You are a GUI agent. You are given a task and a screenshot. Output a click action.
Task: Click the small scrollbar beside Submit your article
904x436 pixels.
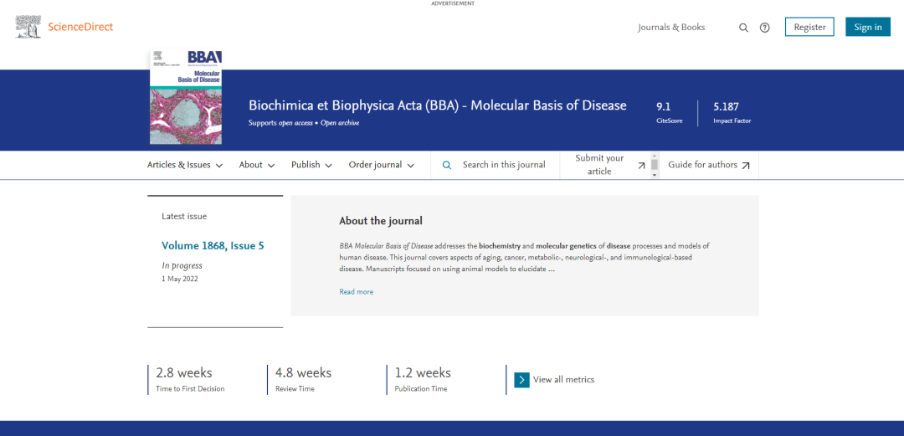pyautogui.click(x=655, y=164)
